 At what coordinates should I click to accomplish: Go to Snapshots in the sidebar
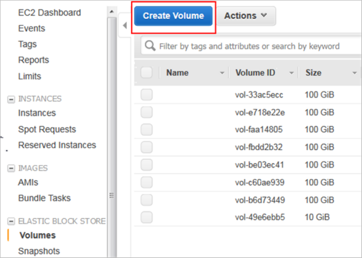coord(39,251)
